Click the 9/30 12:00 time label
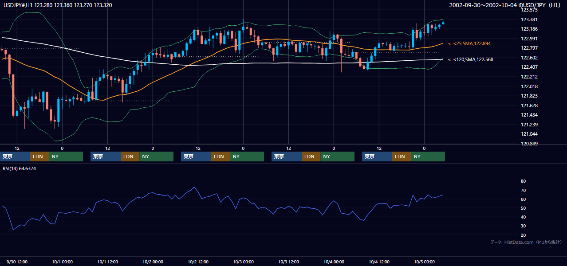This screenshot has width=567, height=266. click(18, 262)
